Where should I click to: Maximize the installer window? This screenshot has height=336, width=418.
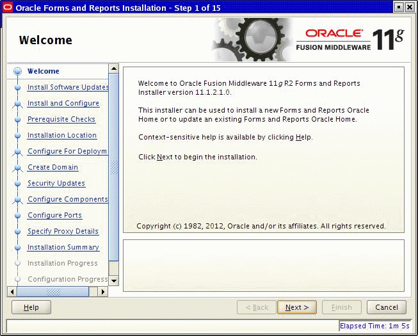coord(399,7)
